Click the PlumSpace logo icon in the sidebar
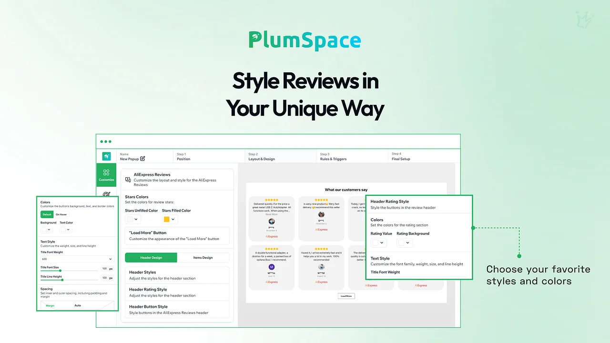 pyautogui.click(x=106, y=156)
